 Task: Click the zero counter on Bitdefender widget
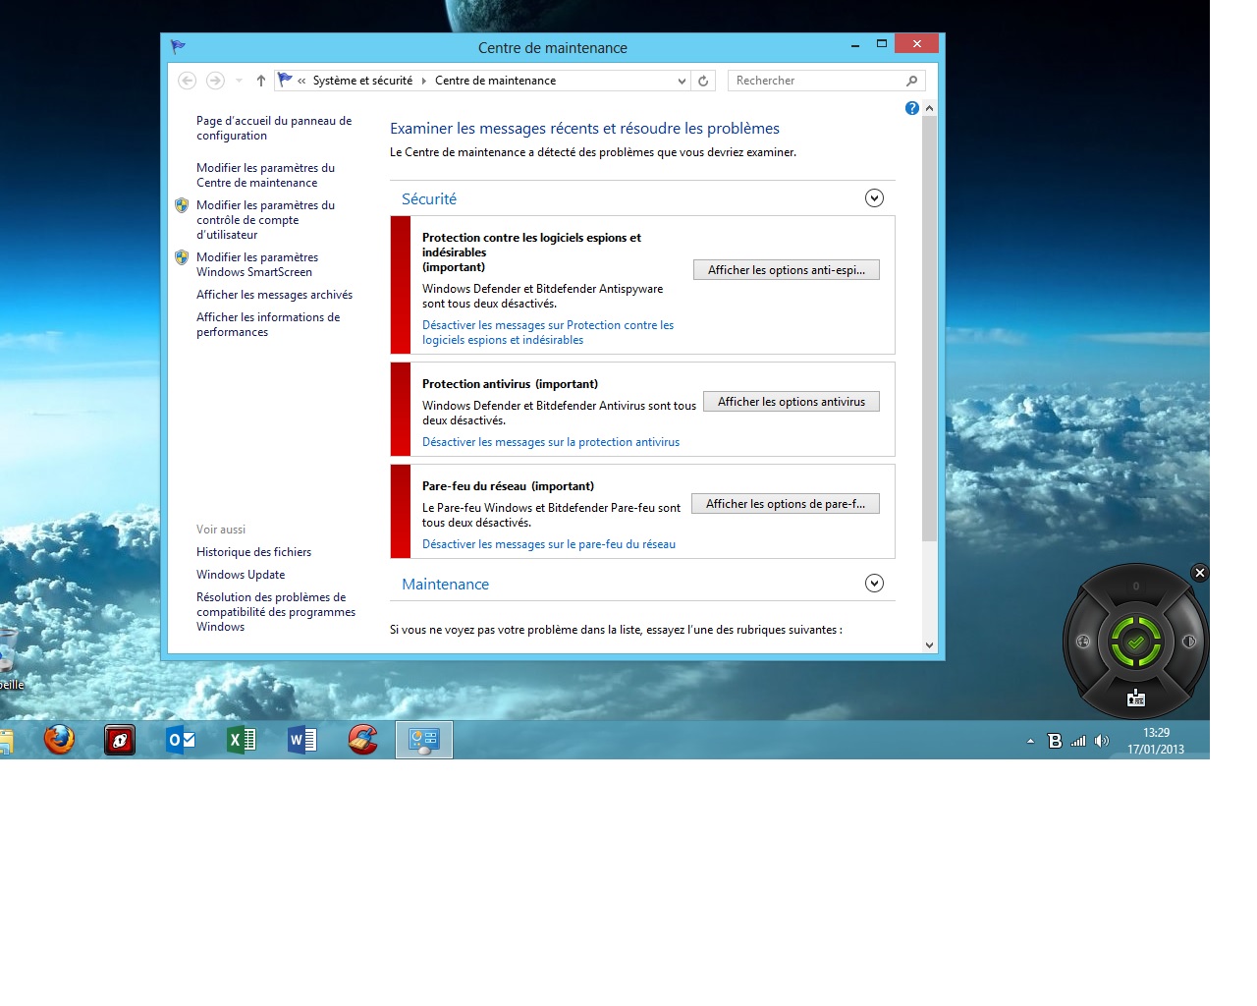[x=1136, y=587]
